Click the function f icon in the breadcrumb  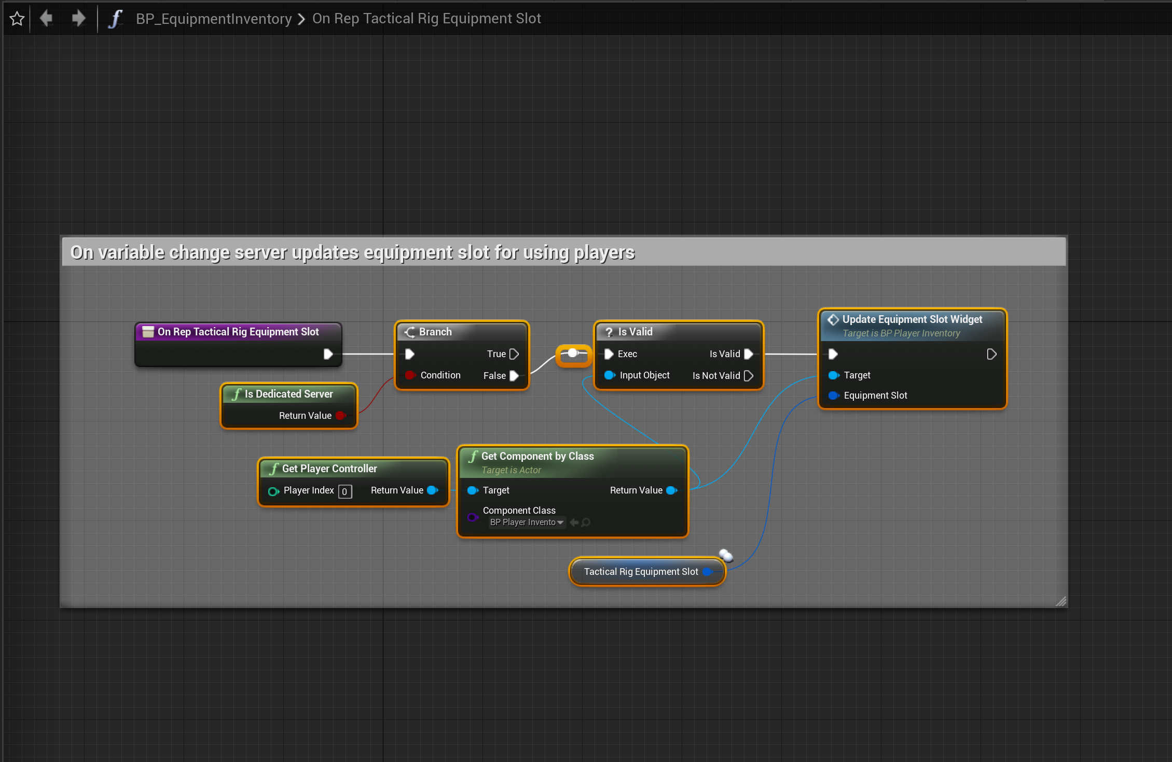click(115, 19)
